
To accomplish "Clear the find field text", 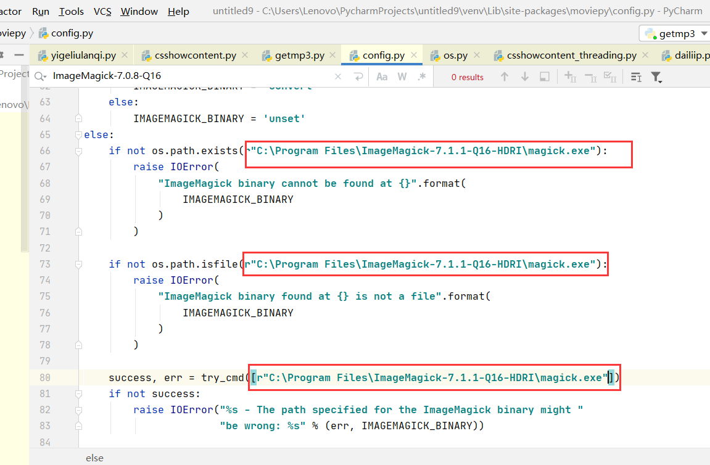I will tap(338, 76).
